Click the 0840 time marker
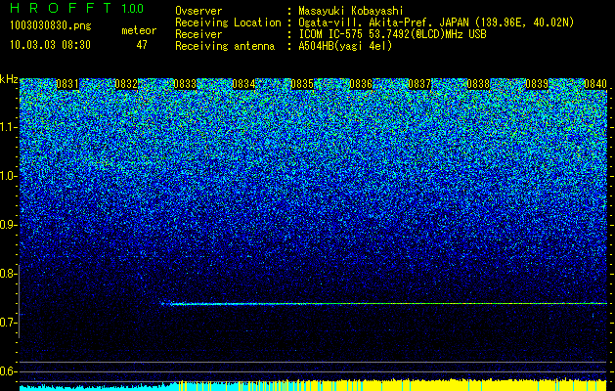The width and height of the screenshot is (615, 391). click(595, 84)
